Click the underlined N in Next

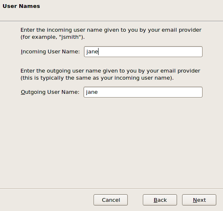pos(195,200)
